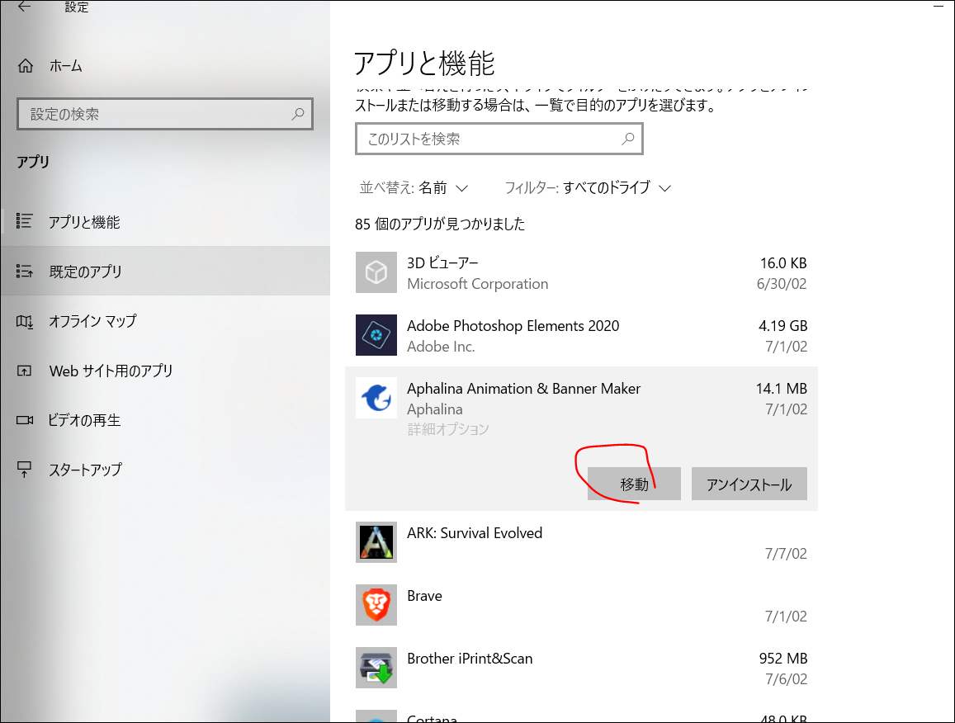
Task: Open the Web サイト用のアプリ sidebar page
Action: (x=165, y=371)
